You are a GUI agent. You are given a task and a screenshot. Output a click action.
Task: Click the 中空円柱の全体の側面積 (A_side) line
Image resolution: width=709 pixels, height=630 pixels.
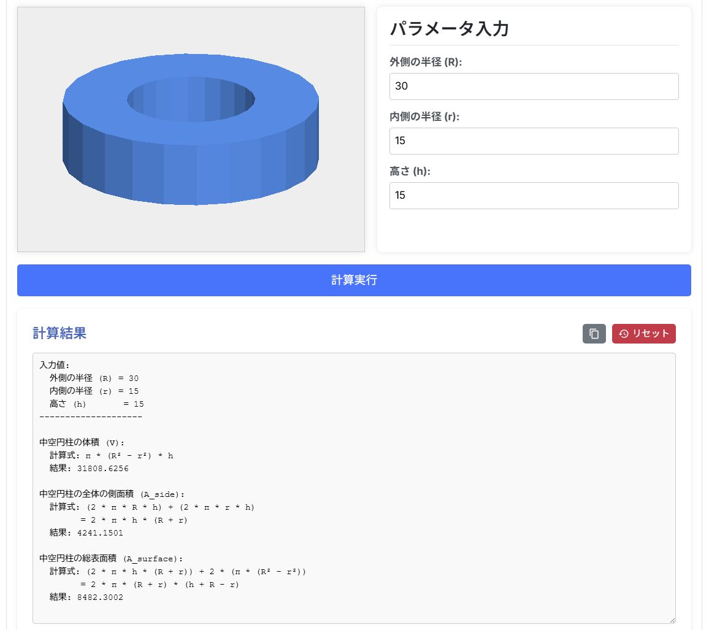pyautogui.click(x=112, y=494)
